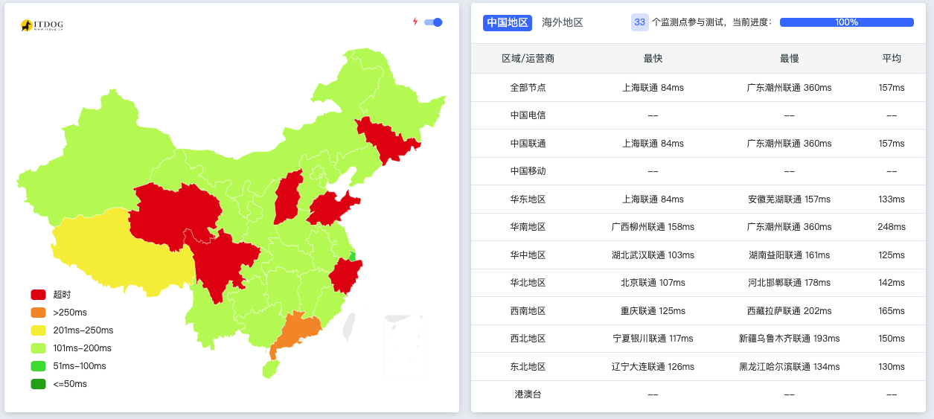Image resolution: width=934 pixels, height=419 pixels.
Task: Switch to the 中国地区 tab
Action: point(508,22)
